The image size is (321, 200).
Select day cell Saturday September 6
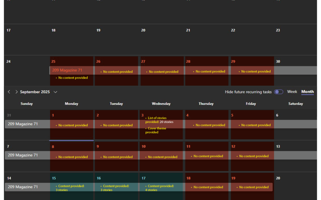[x=295, y=130]
